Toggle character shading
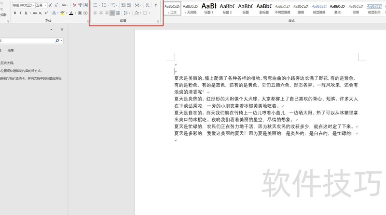The width and height of the screenshot is (386, 215). pyautogui.click(x=80, y=13)
